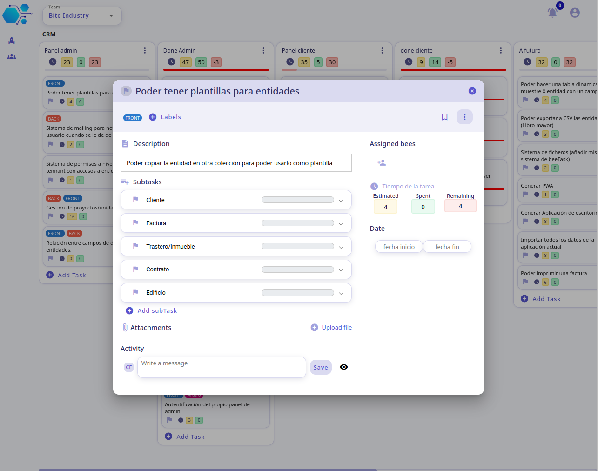
Task: Click Add Task in A futuro column
Action: click(541, 299)
